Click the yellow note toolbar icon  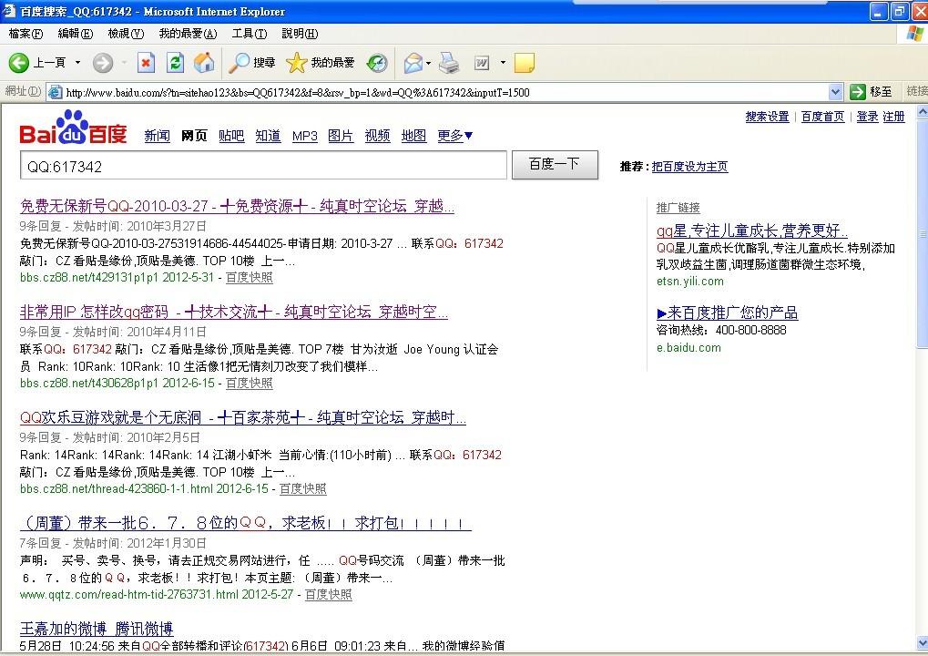tap(525, 63)
